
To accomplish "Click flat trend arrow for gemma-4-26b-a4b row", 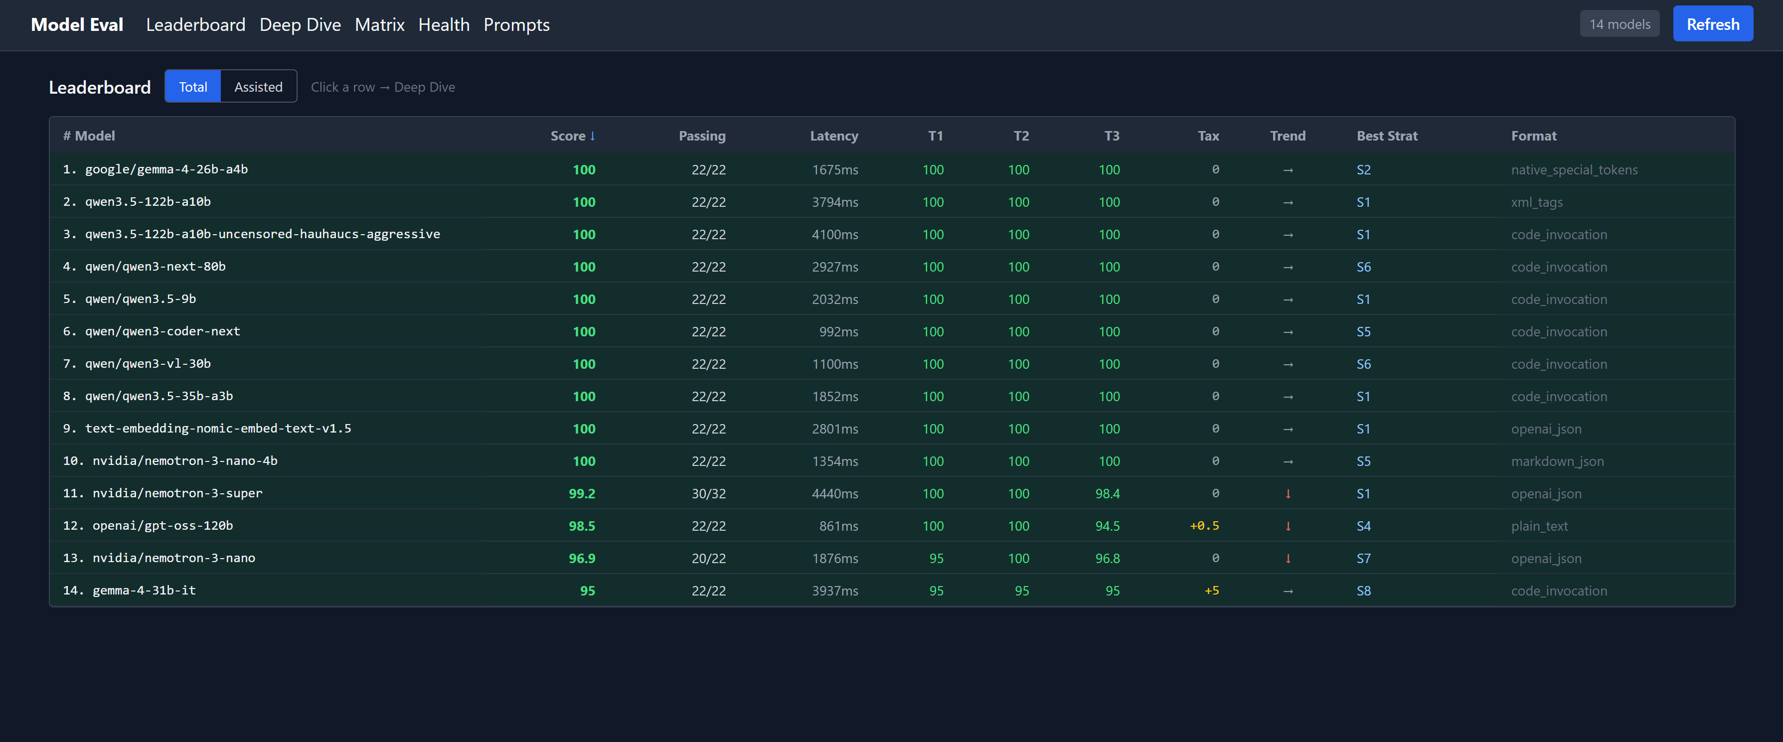I will click(1288, 170).
